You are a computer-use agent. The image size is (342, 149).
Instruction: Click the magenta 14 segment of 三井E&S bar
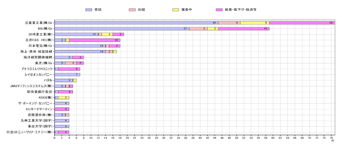click(x=95, y=40)
